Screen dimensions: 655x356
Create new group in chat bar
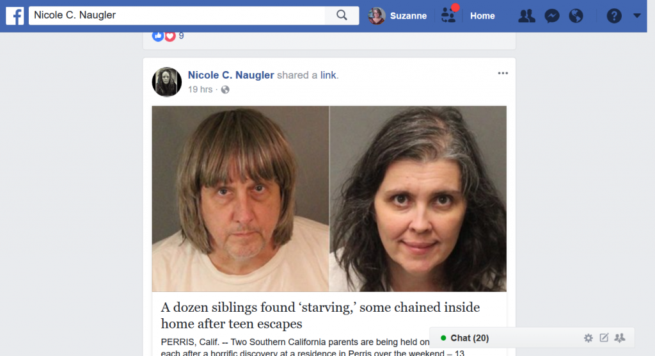click(620, 337)
